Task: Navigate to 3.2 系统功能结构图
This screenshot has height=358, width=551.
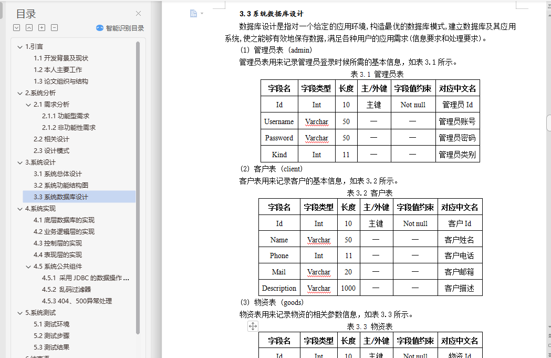Action: [61, 186]
